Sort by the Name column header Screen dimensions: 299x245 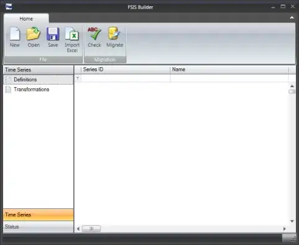229,70
